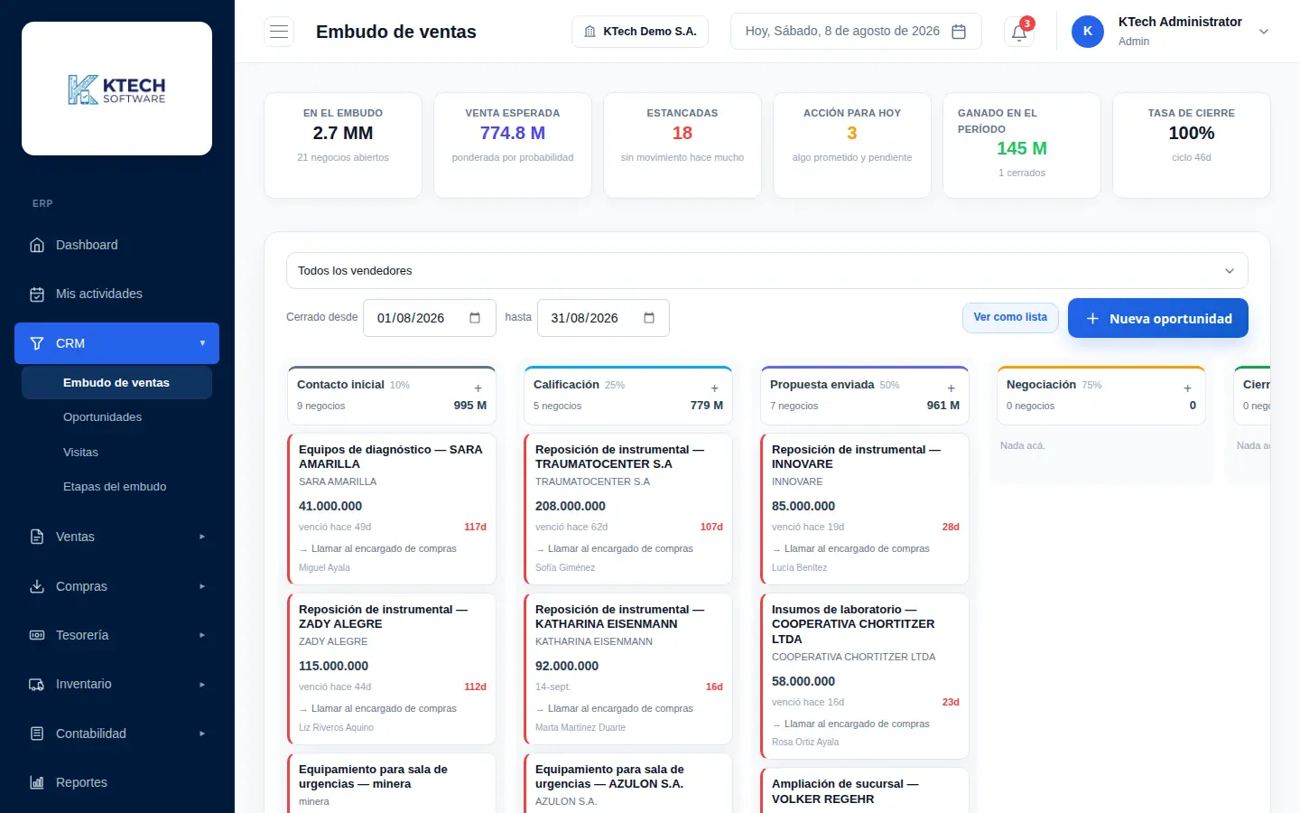Click the Tesorería cash icon
The width and height of the screenshot is (1300, 813).
tap(37, 635)
